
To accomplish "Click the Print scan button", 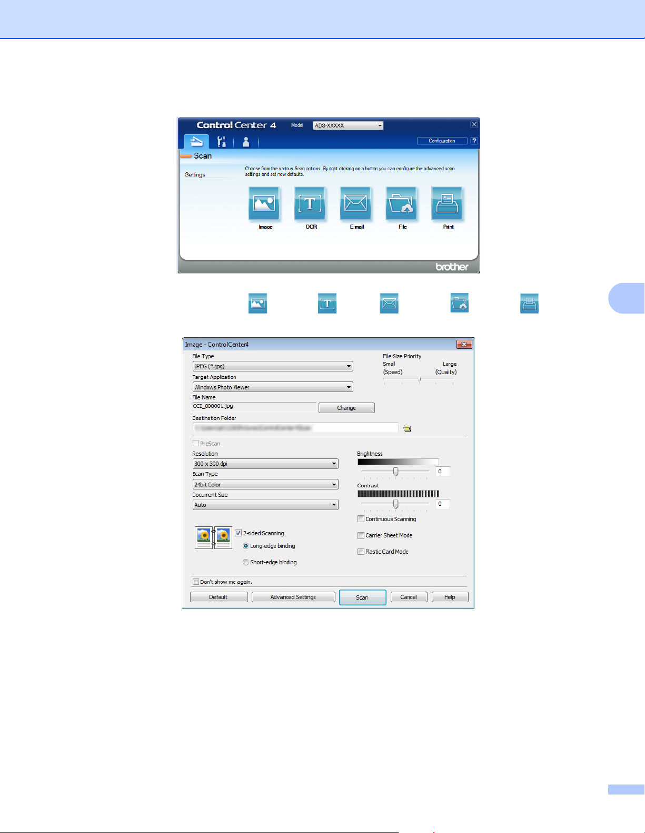I will (448, 203).
